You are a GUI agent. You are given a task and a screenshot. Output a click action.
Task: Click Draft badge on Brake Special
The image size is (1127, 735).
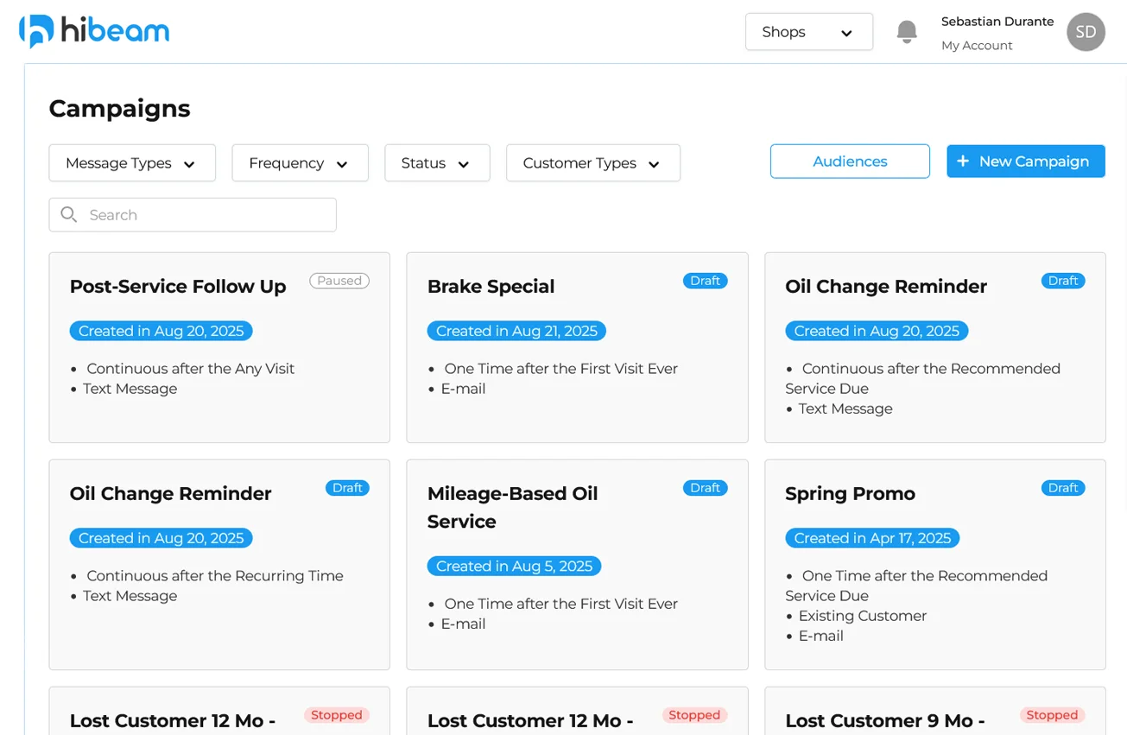click(x=705, y=281)
